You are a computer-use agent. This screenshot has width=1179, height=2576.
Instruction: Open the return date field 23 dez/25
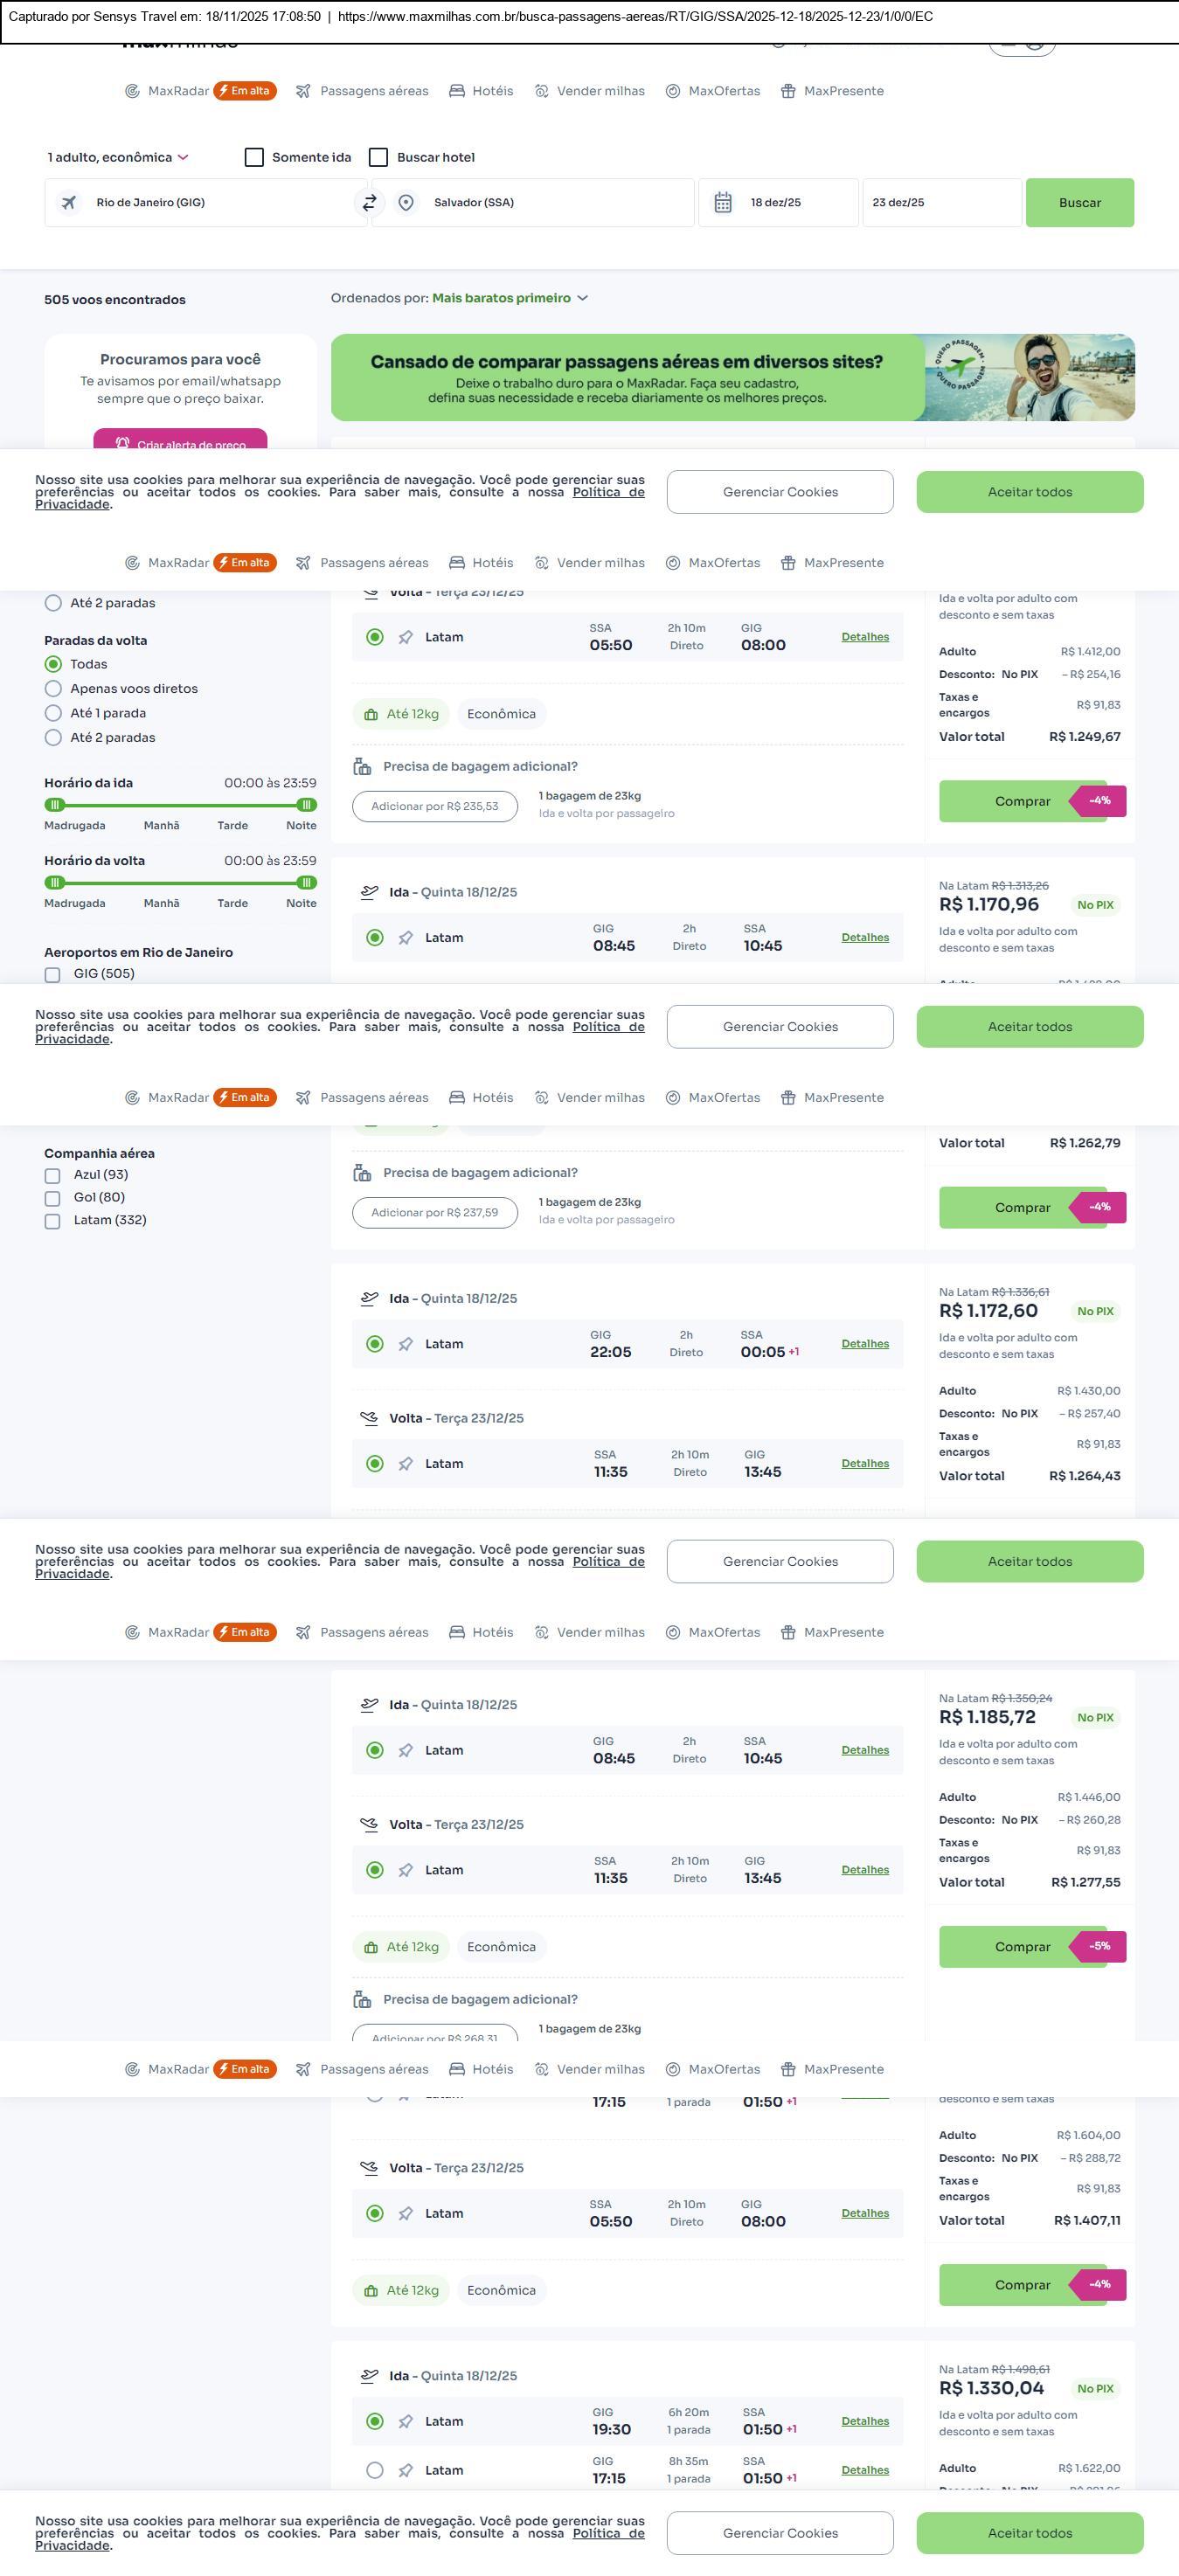[x=940, y=203]
